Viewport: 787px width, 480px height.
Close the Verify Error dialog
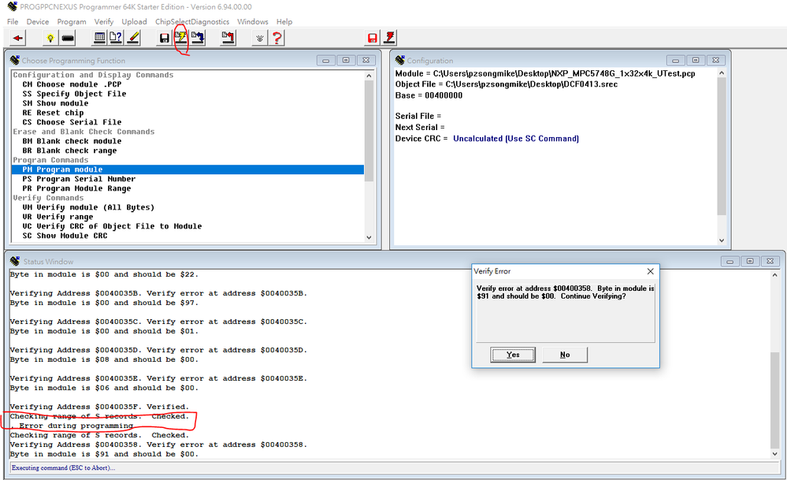[650, 271]
